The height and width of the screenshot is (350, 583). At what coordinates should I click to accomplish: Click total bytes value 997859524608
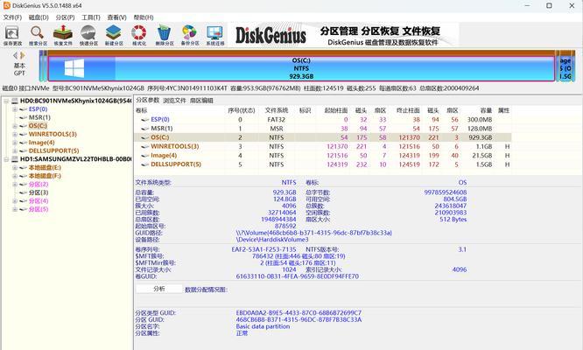[x=446, y=192]
